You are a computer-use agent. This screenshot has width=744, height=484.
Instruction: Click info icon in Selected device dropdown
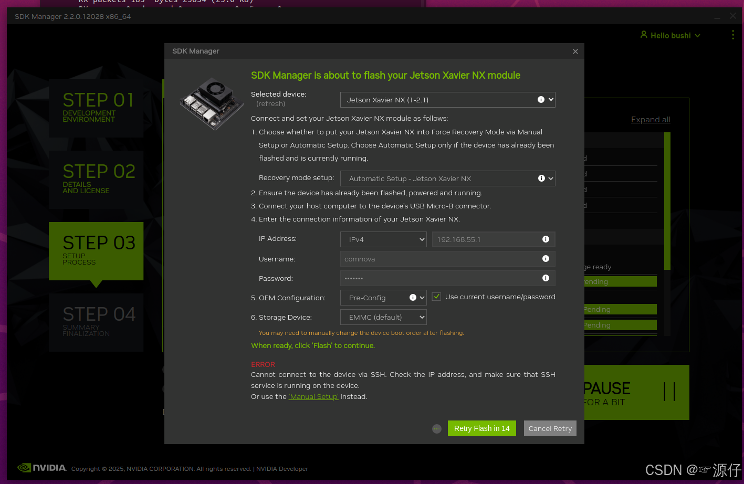click(541, 100)
